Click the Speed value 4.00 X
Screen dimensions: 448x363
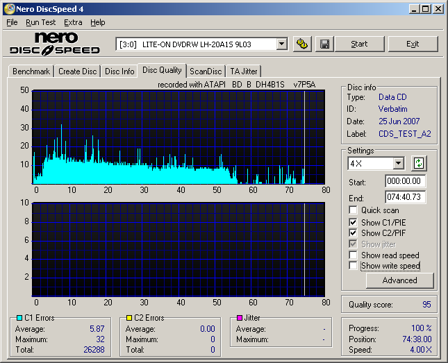tap(421, 350)
